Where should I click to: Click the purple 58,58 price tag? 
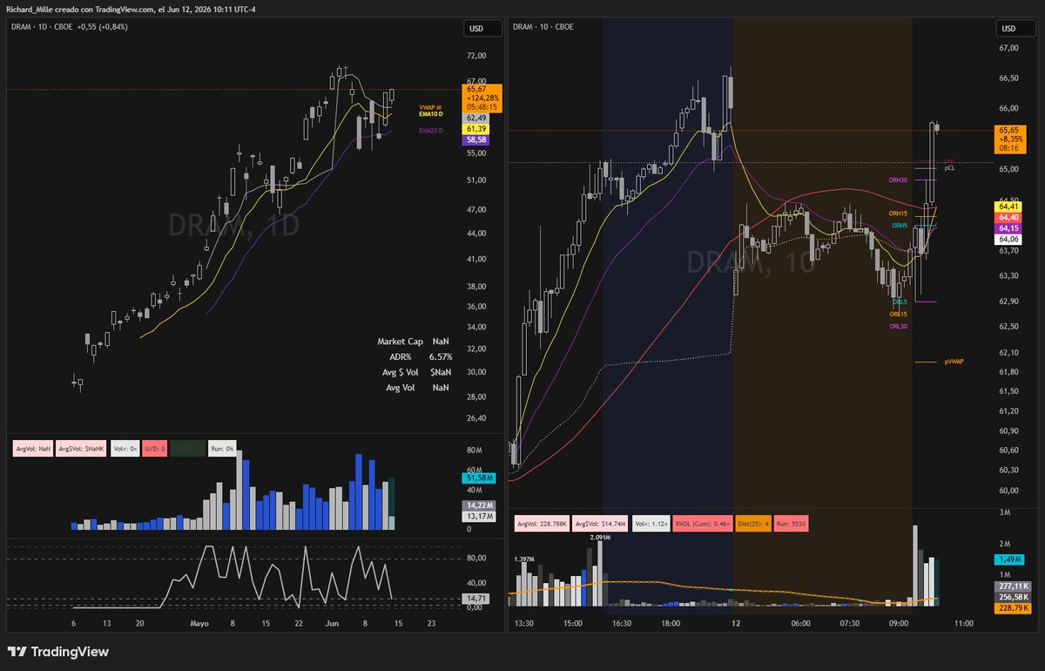(x=477, y=139)
